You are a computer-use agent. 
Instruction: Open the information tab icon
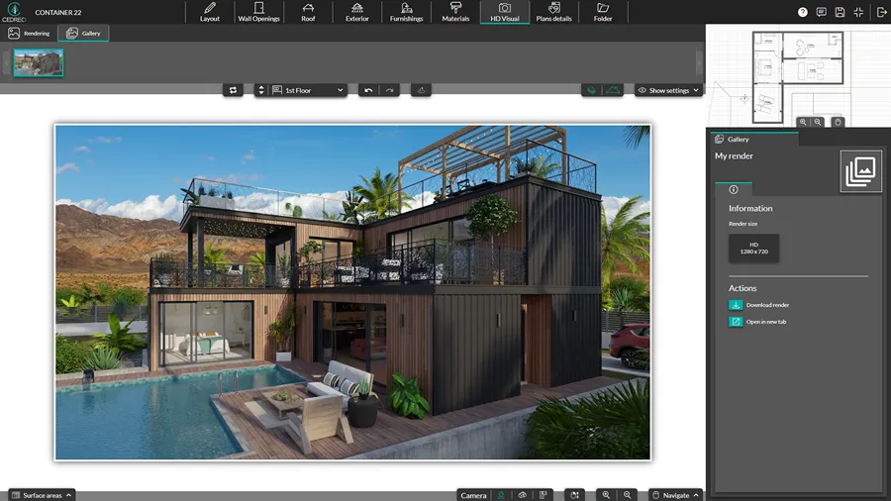pos(734,190)
